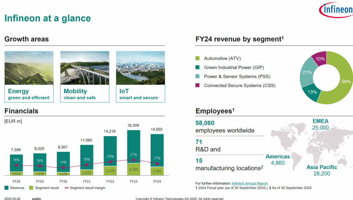
Task: Click the 71 R&D figure
Action: point(199,142)
